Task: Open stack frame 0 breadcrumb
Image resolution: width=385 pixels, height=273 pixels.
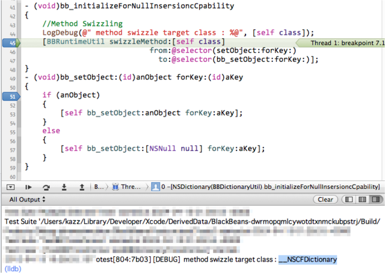Action: 265,187
